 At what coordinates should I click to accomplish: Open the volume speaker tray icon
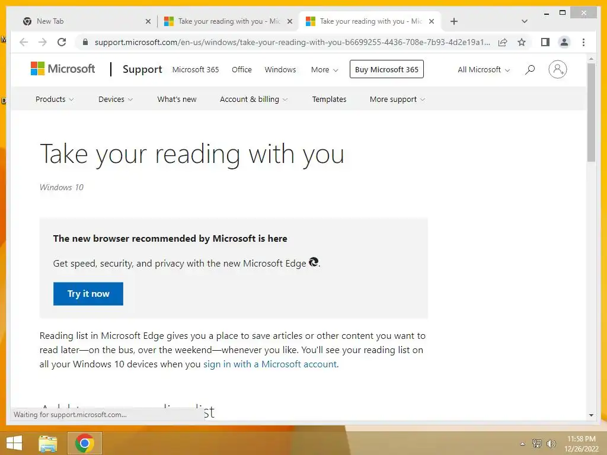pos(551,443)
